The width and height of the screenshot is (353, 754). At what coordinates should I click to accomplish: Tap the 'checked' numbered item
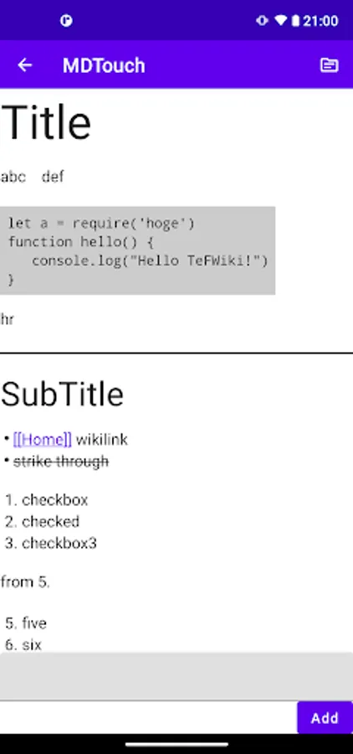tap(50, 522)
